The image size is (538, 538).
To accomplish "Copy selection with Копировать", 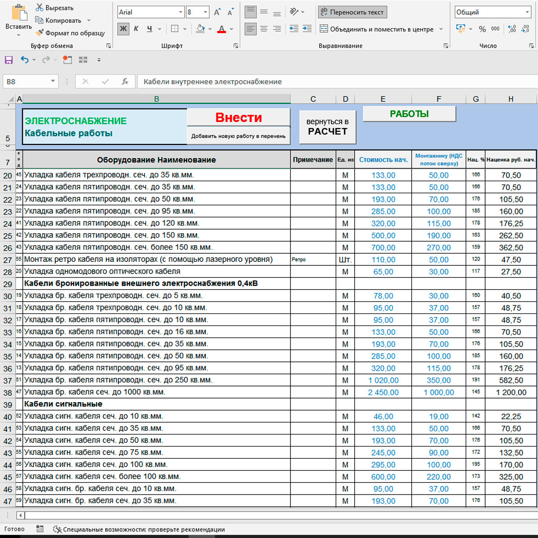I will [58, 20].
